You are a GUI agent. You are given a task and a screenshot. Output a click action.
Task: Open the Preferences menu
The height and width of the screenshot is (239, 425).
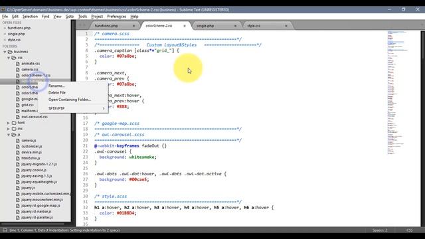point(117,17)
